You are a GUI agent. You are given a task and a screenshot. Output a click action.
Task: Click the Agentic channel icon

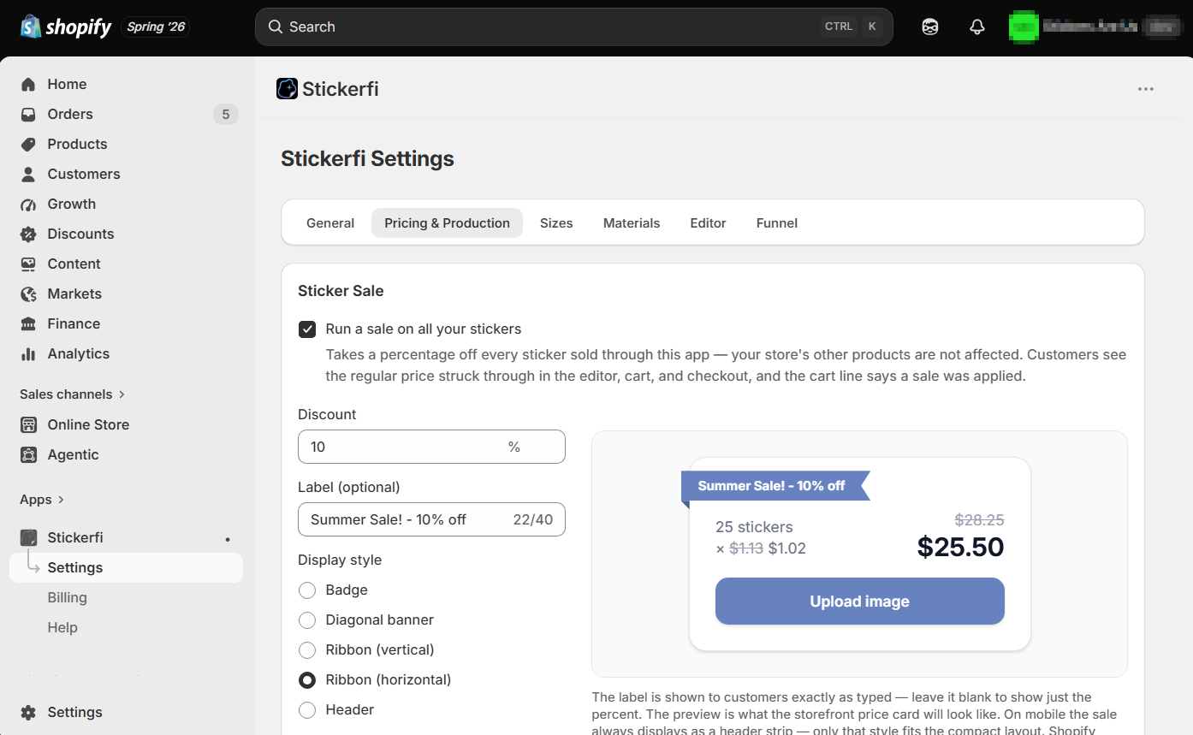28,454
